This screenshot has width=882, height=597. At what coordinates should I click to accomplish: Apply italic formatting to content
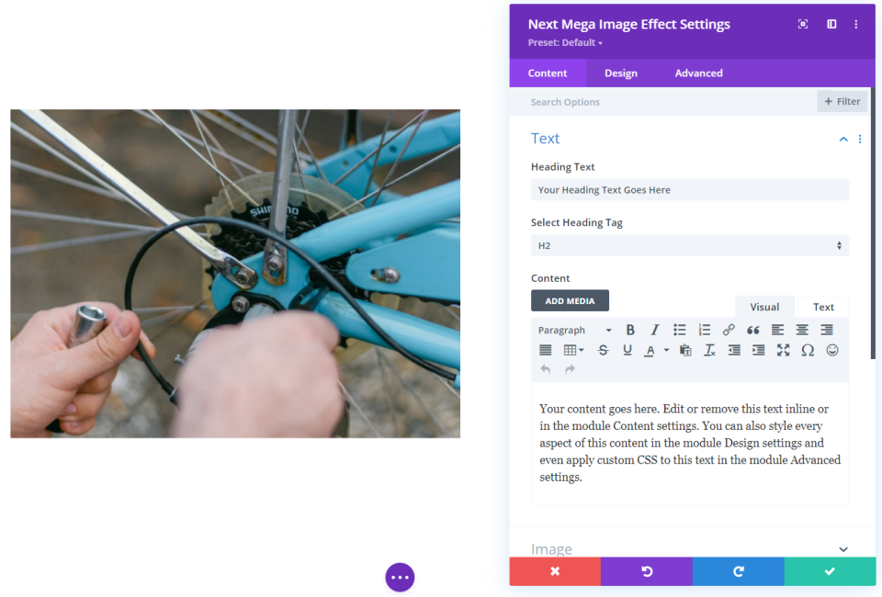point(655,330)
